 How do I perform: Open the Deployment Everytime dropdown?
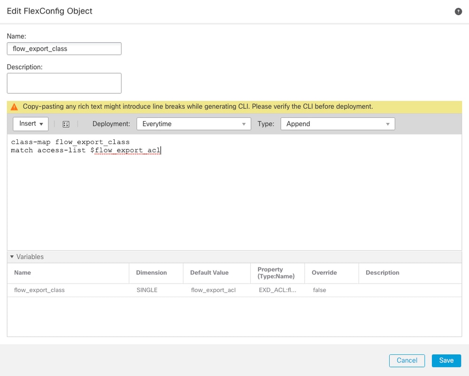tap(193, 124)
